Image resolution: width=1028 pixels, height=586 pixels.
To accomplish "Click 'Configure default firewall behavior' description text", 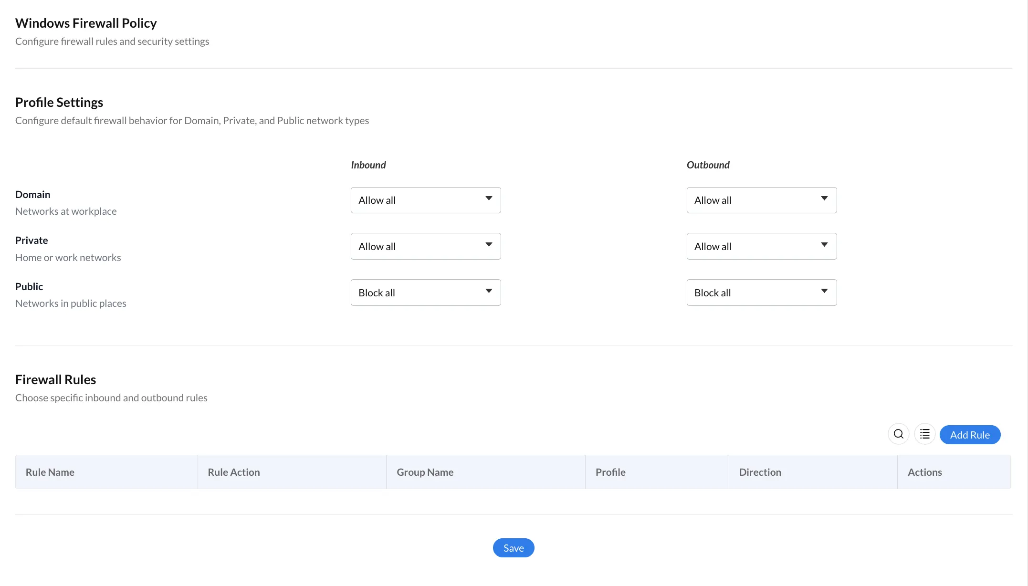I will (192, 120).
